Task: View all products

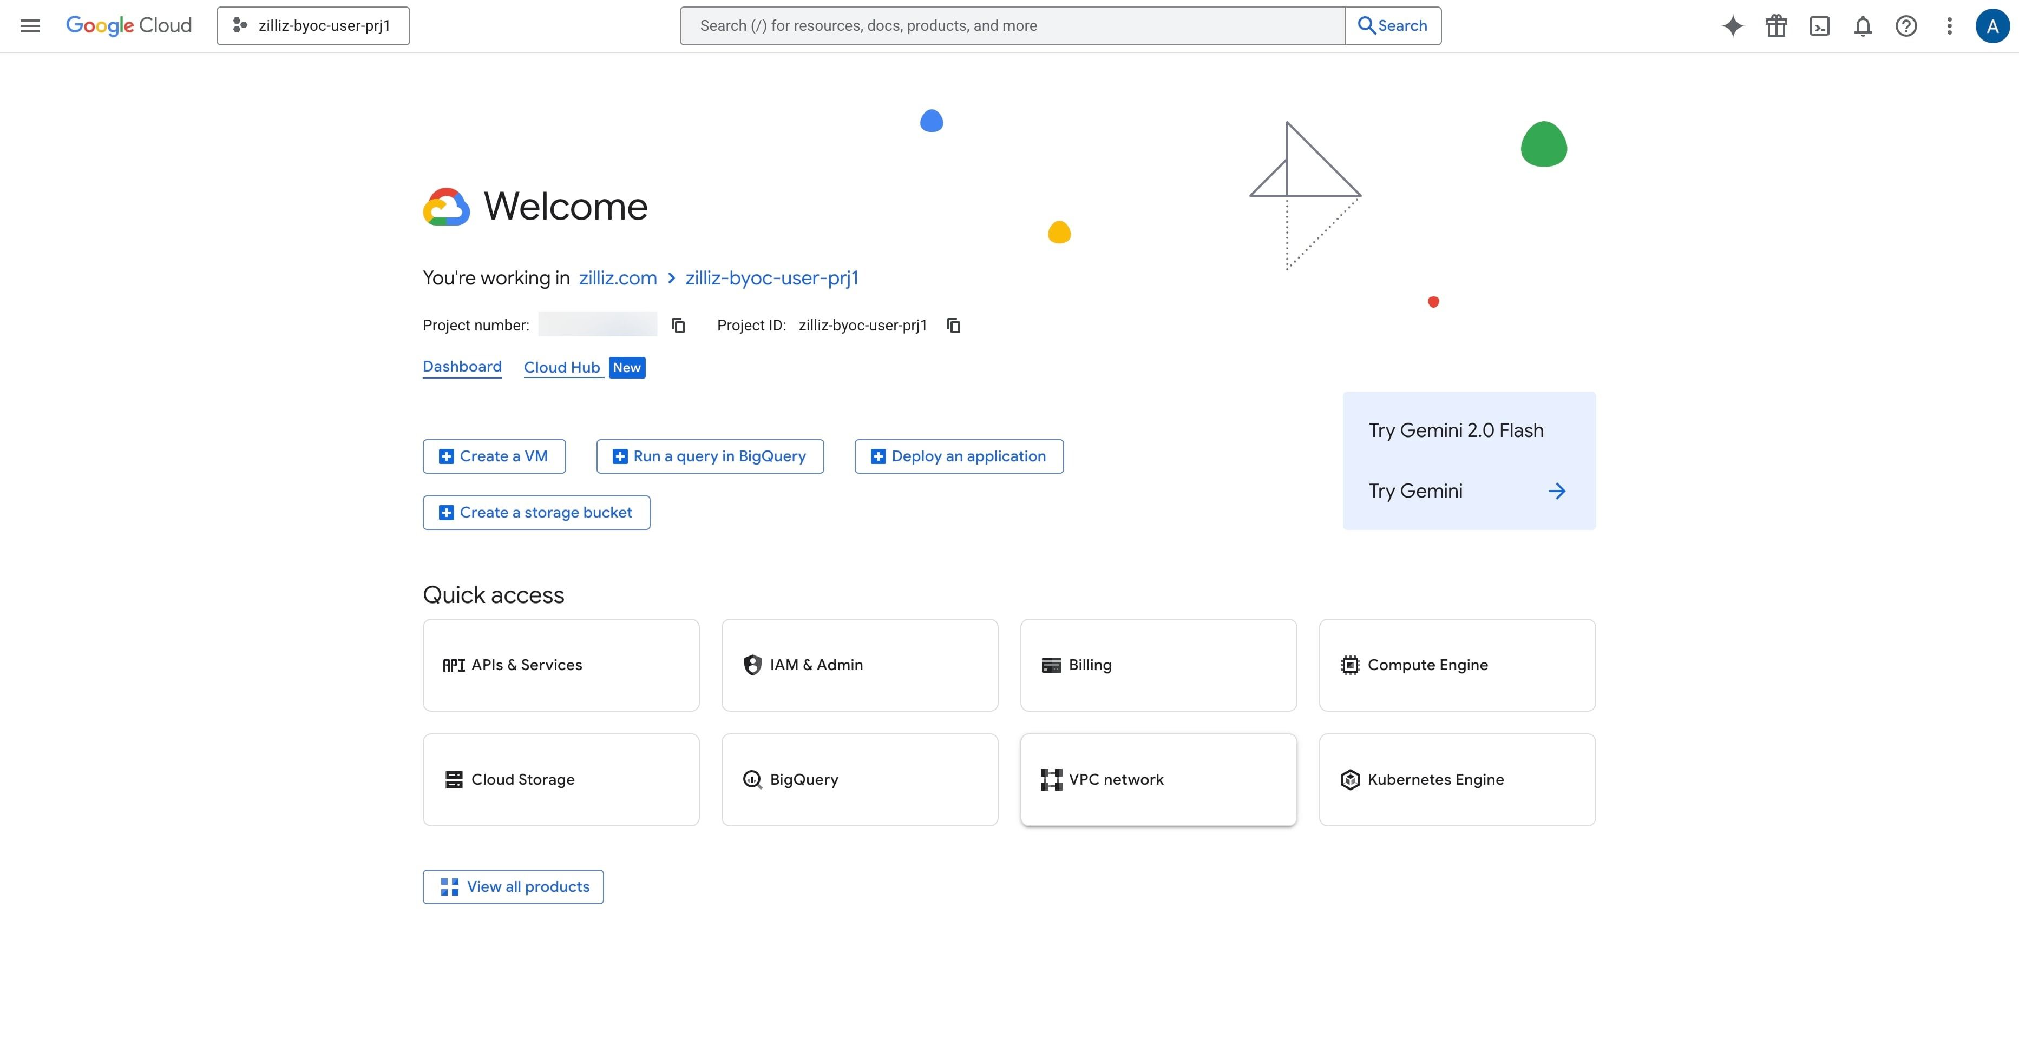Action: click(513, 886)
